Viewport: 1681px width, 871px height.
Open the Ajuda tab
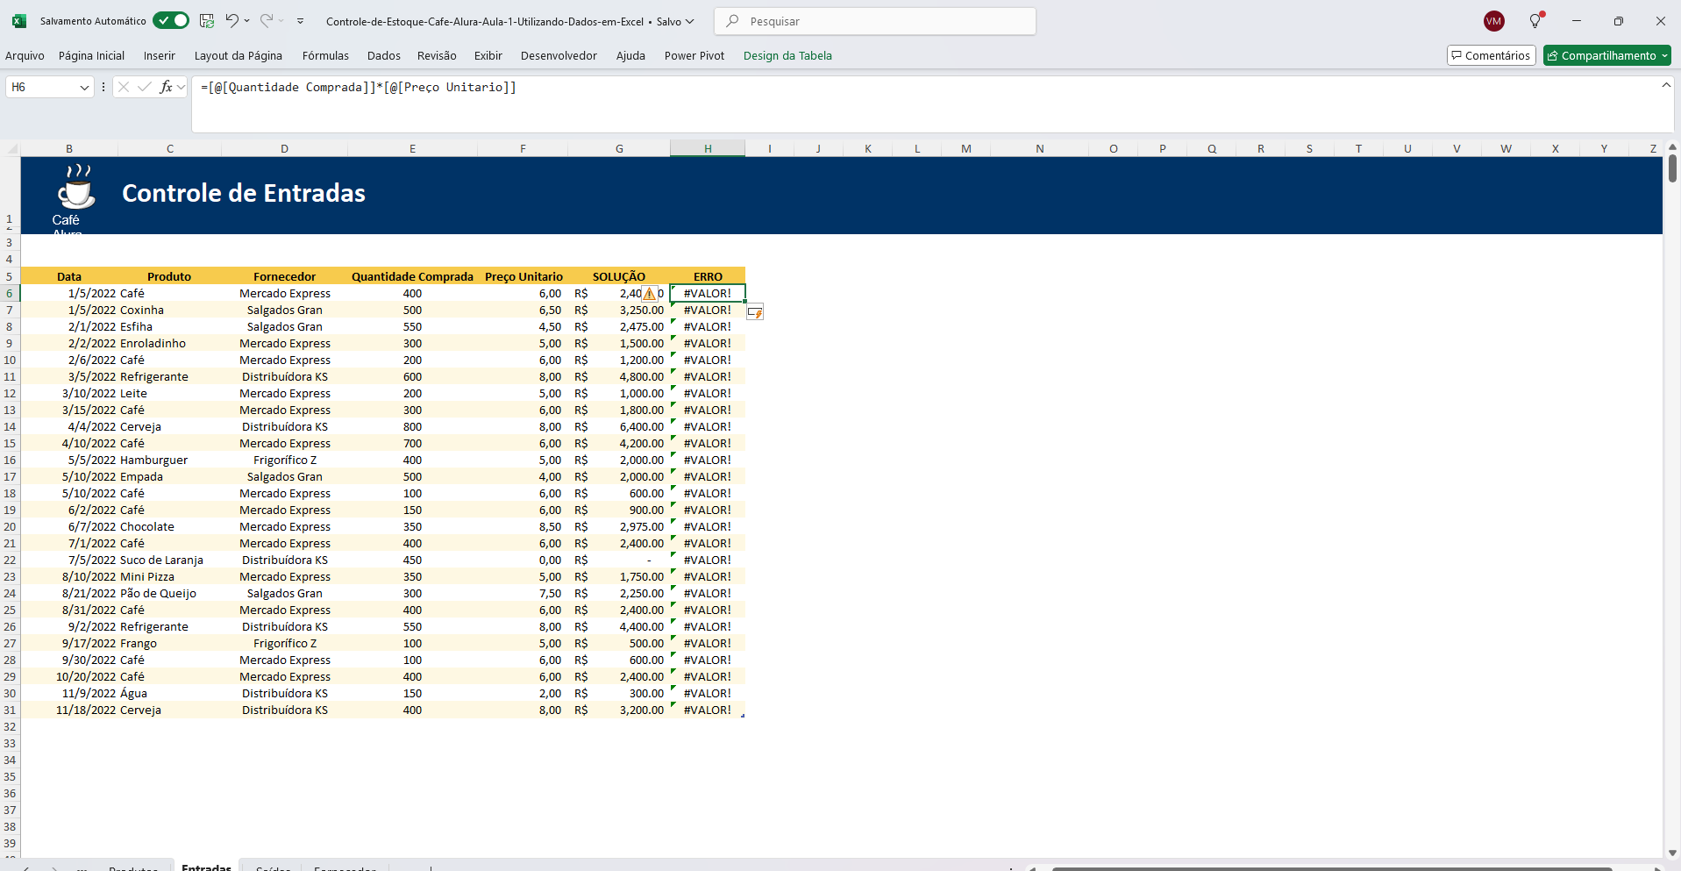coord(630,55)
